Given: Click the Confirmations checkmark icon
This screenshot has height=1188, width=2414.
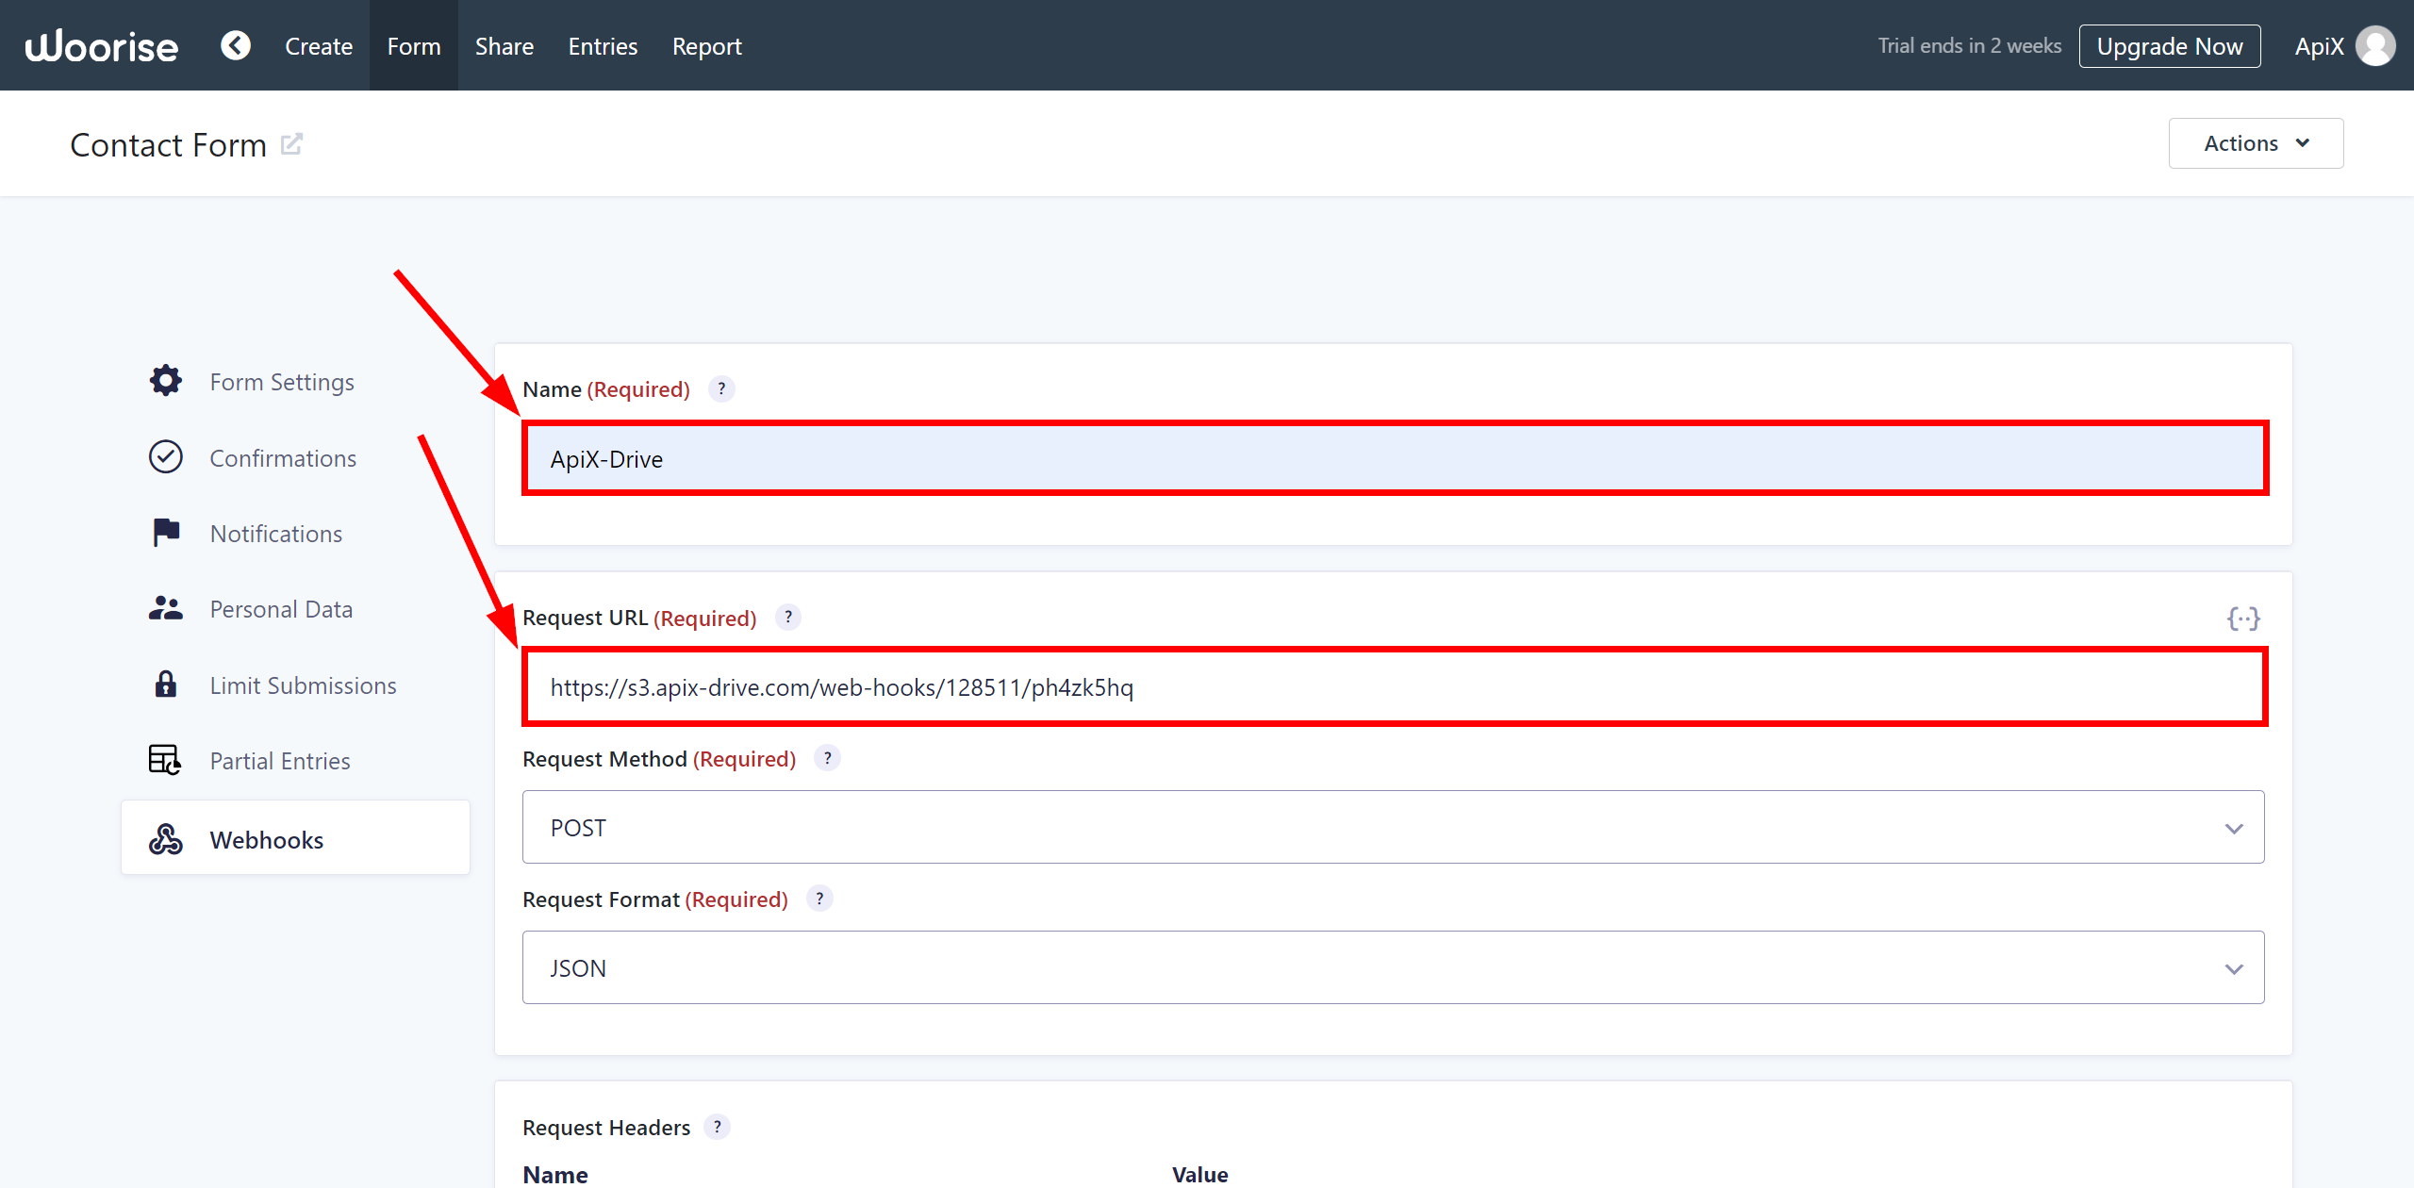Looking at the screenshot, I should (166, 457).
